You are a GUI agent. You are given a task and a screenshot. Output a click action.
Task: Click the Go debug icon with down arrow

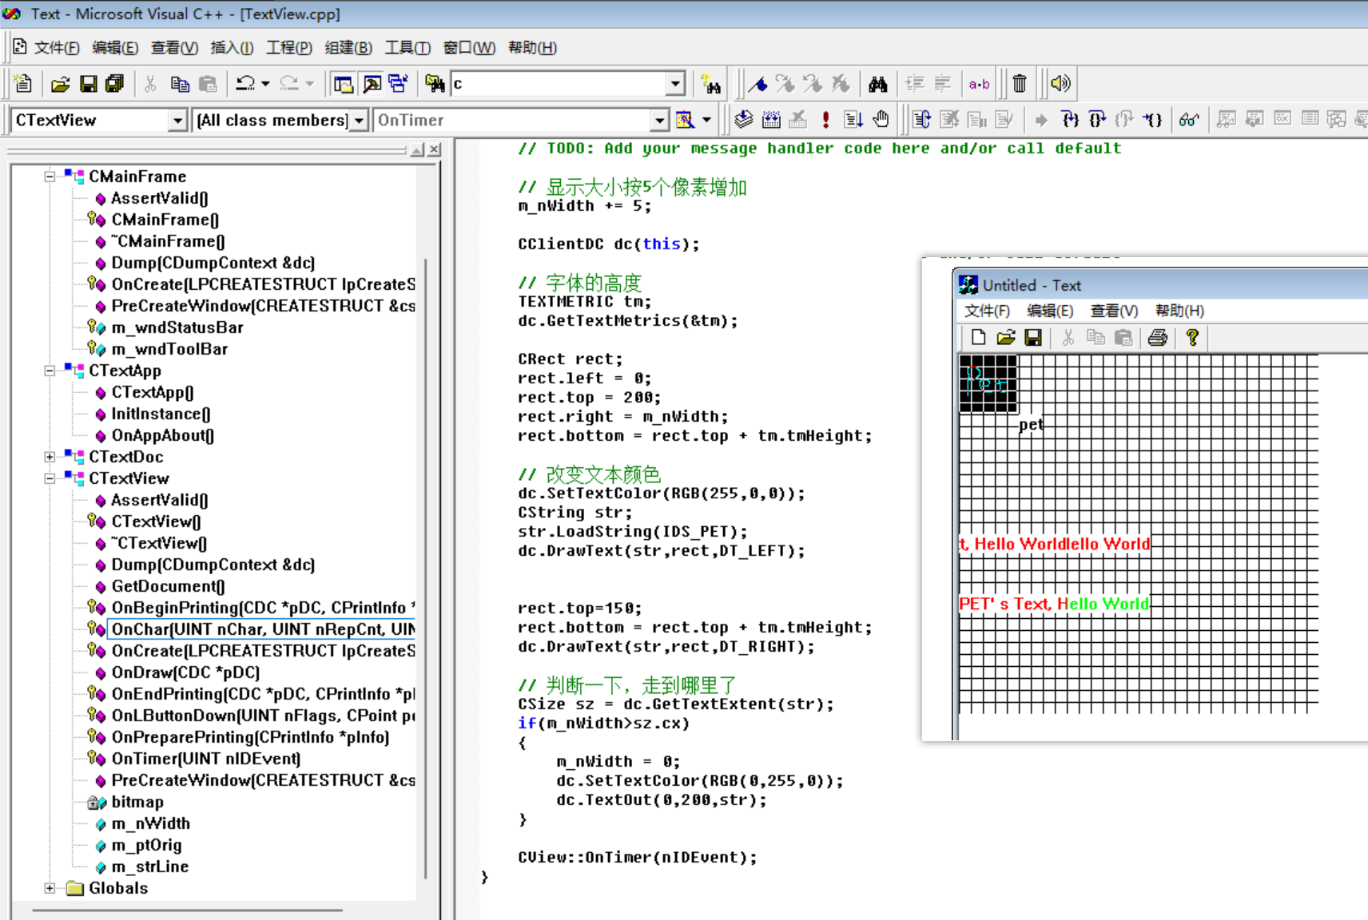[853, 120]
